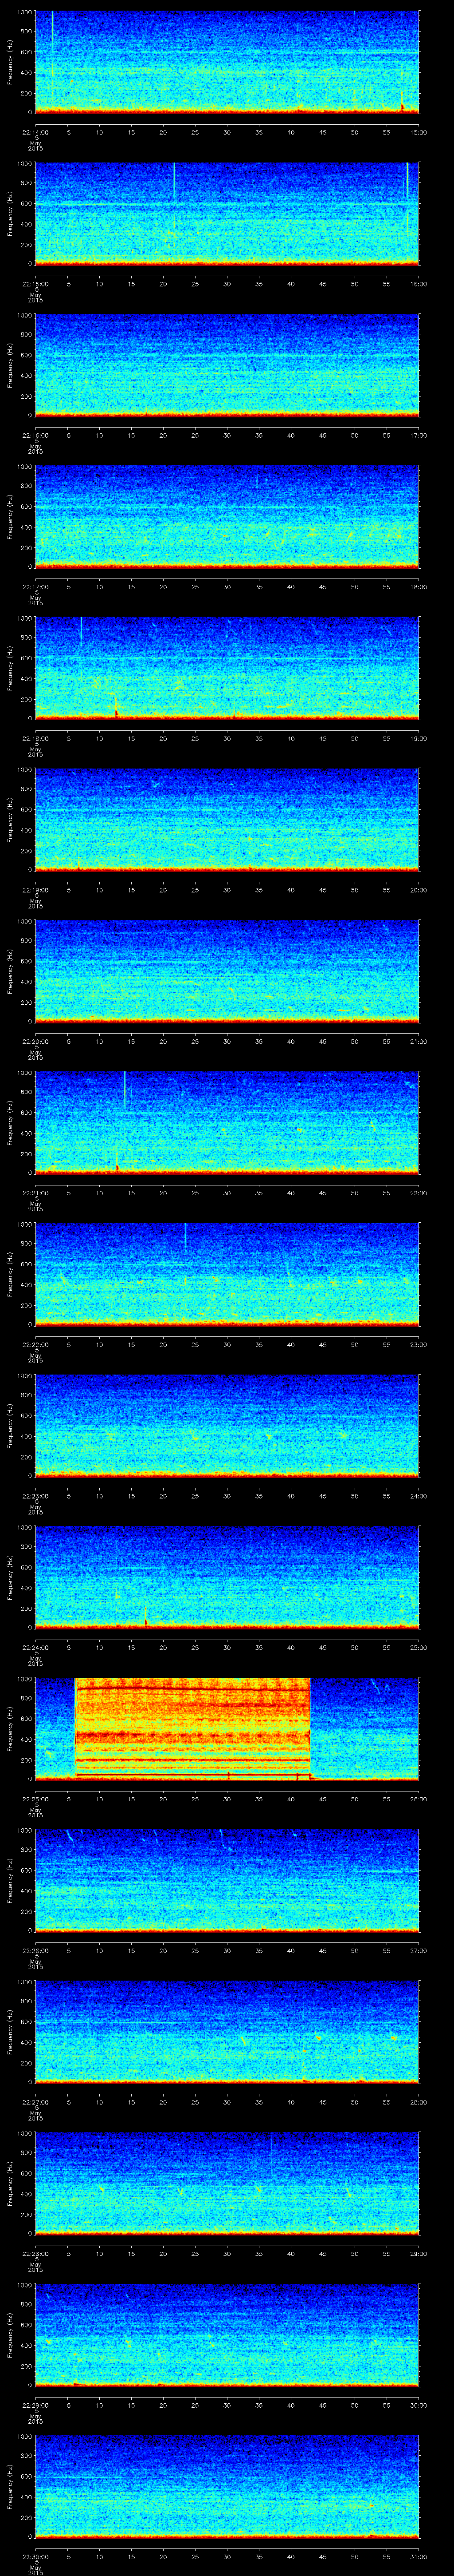This screenshot has height=2576, width=454.
Task: Open the spectrogram panel starting at 22:15:00
Action: click(227, 214)
